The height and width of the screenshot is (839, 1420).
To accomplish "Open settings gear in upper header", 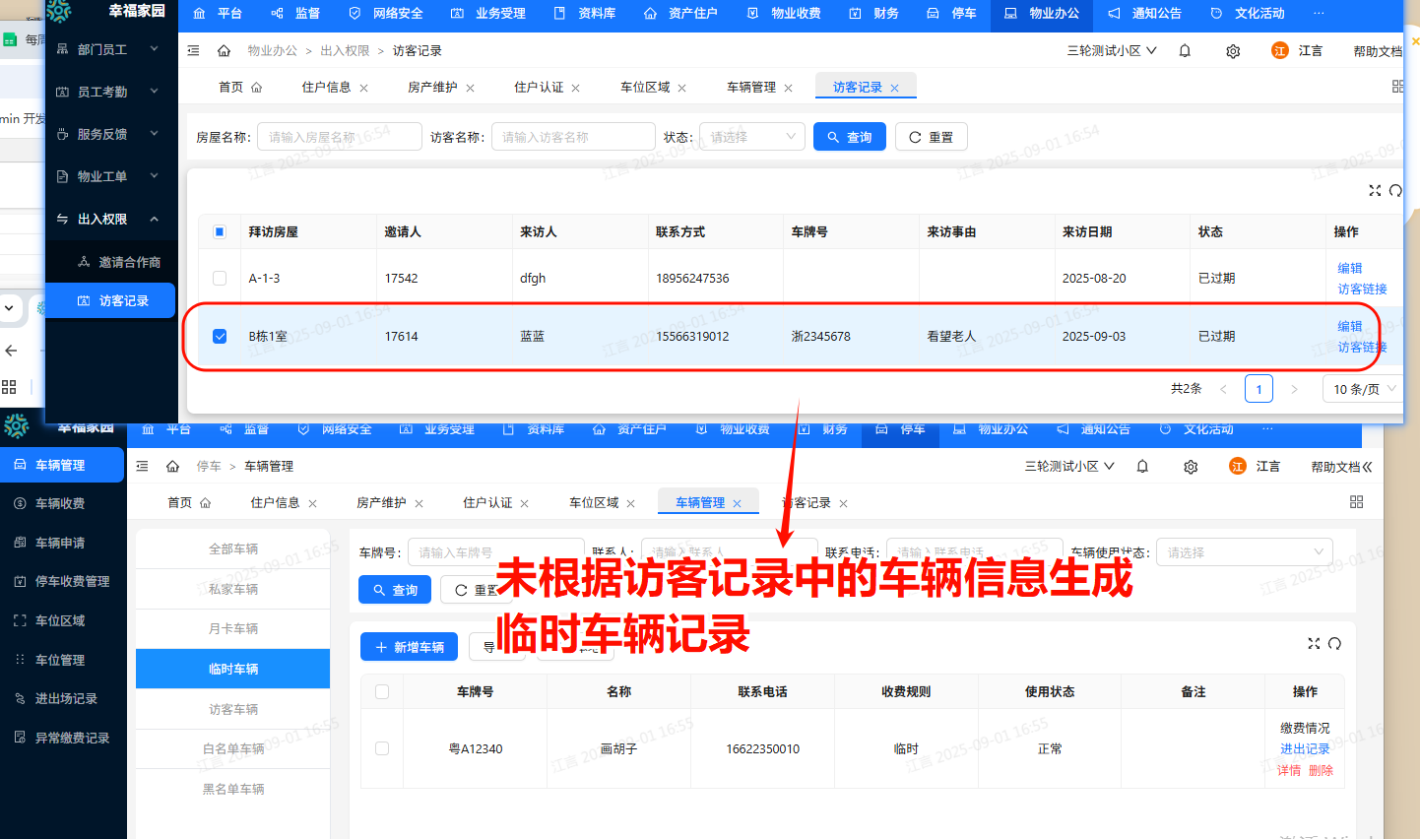I will pos(1233,51).
